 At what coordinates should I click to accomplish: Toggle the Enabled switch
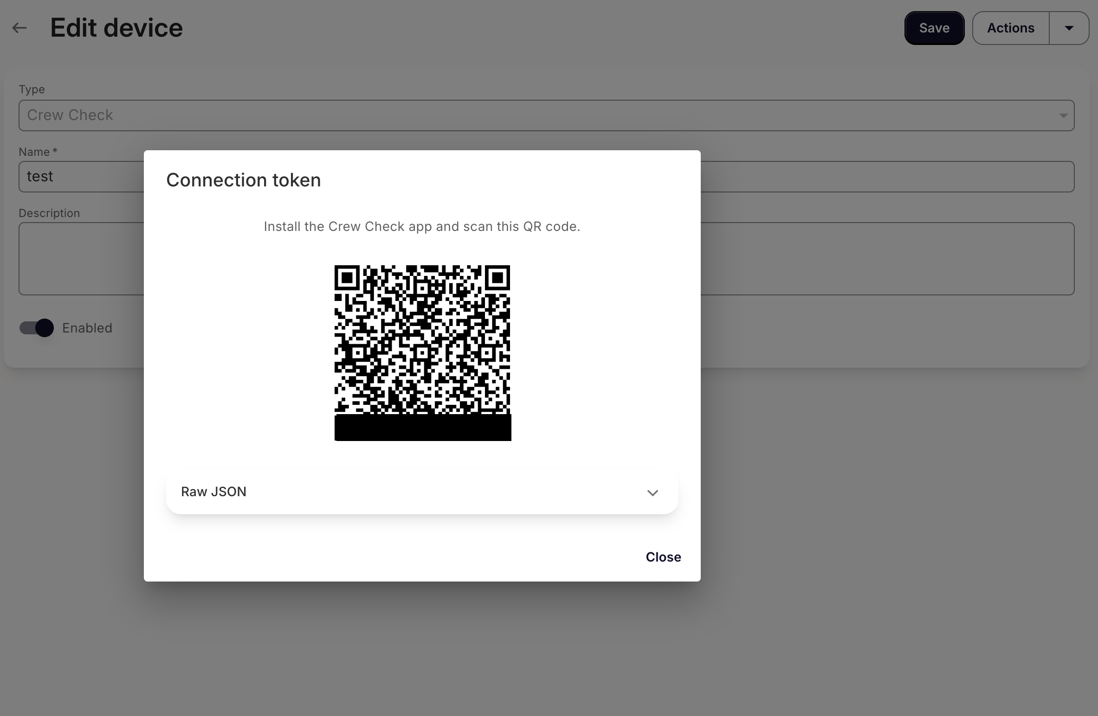pyautogui.click(x=36, y=328)
